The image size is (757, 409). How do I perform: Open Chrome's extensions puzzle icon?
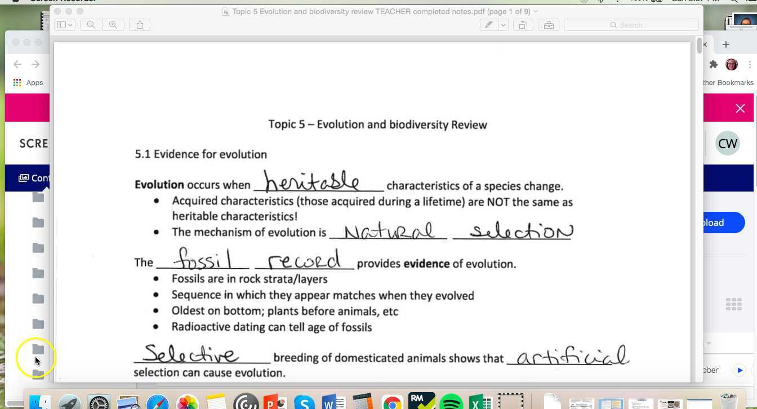[713, 64]
